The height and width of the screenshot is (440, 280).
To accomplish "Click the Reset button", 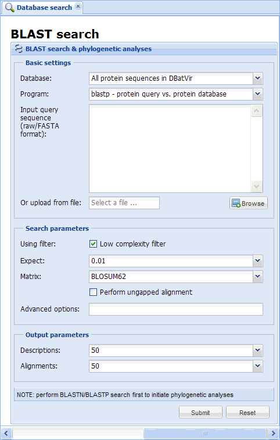I will click(247, 412).
